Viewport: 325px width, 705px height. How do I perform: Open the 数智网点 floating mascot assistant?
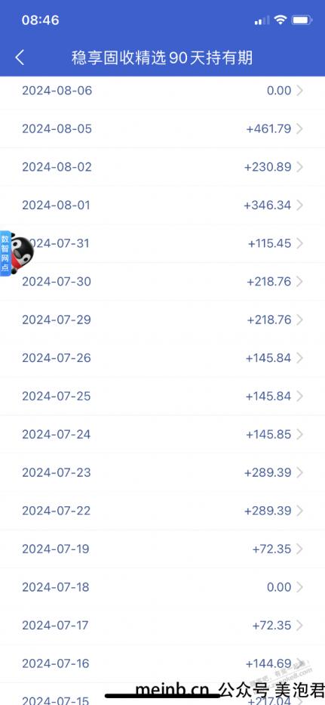click(x=17, y=253)
